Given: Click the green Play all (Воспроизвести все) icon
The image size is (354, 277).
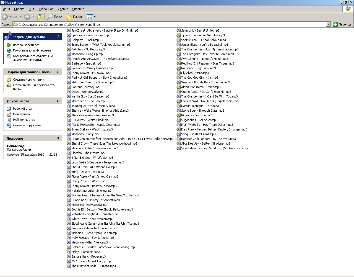Looking at the screenshot, I should 9,45.
